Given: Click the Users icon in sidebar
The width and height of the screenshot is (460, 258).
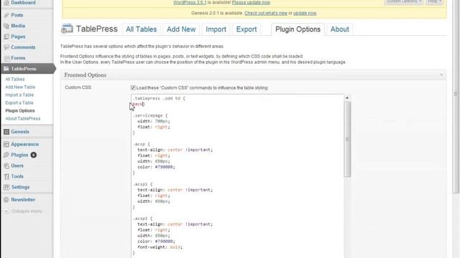Looking at the screenshot, I should [6, 166].
